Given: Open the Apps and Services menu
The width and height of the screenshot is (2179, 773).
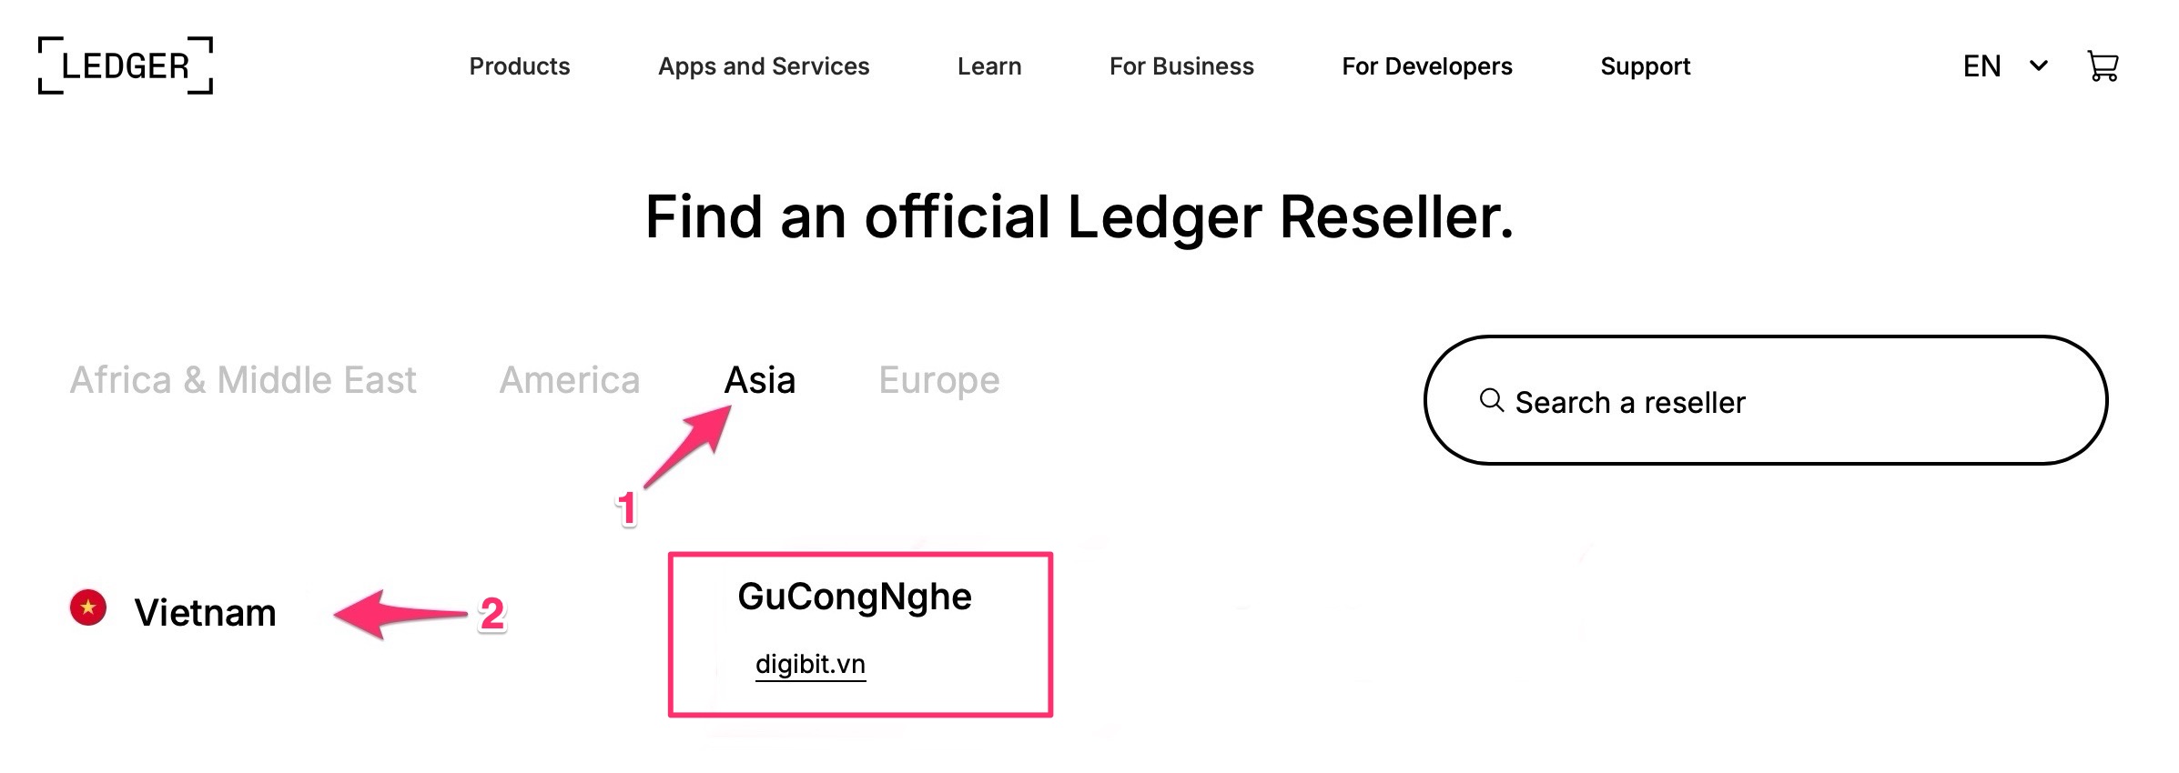Looking at the screenshot, I should (x=764, y=66).
